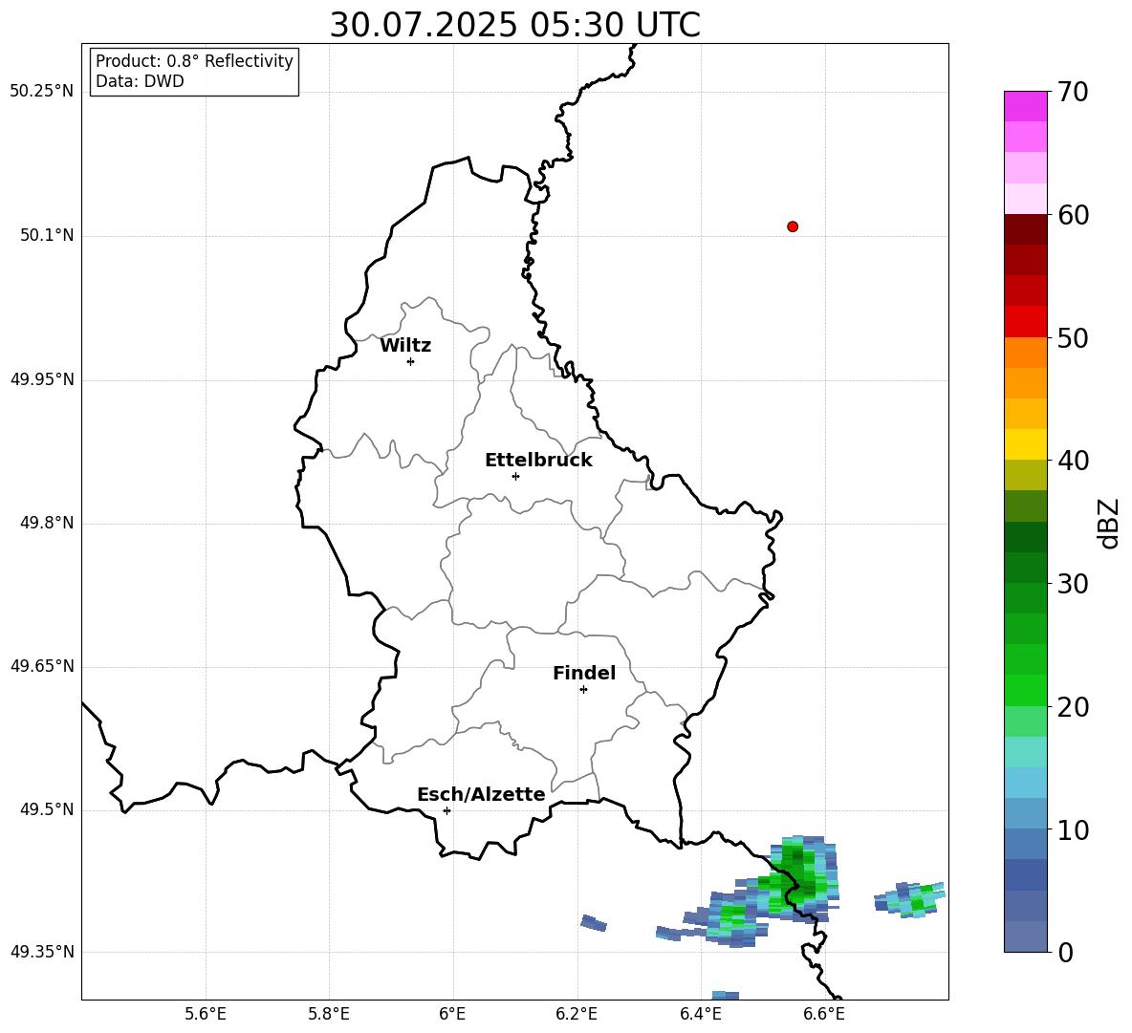Click the 'Product: 0.8° Reflectivity' label

194,61
